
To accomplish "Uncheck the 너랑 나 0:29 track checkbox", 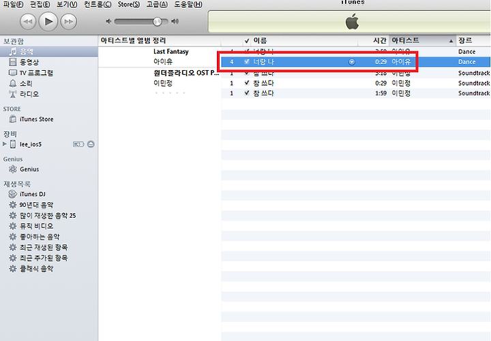I will coord(247,61).
